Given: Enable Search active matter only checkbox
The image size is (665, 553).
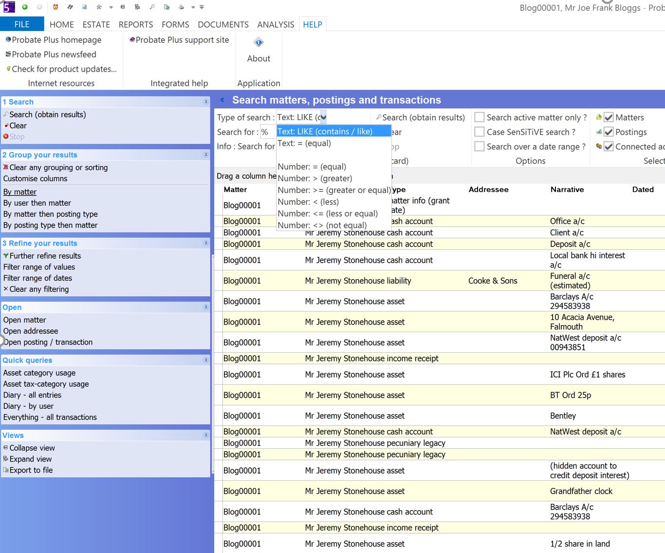Looking at the screenshot, I should click(x=480, y=117).
